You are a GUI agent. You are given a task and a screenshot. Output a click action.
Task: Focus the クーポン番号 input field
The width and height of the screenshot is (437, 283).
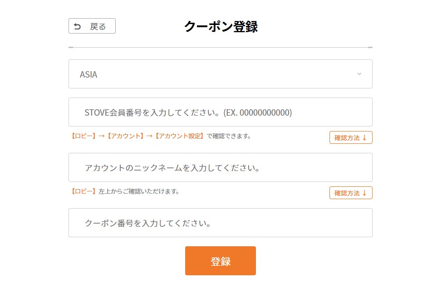click(221, 223)
